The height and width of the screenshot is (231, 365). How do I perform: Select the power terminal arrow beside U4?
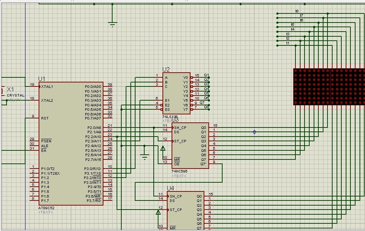coord(158,212)
